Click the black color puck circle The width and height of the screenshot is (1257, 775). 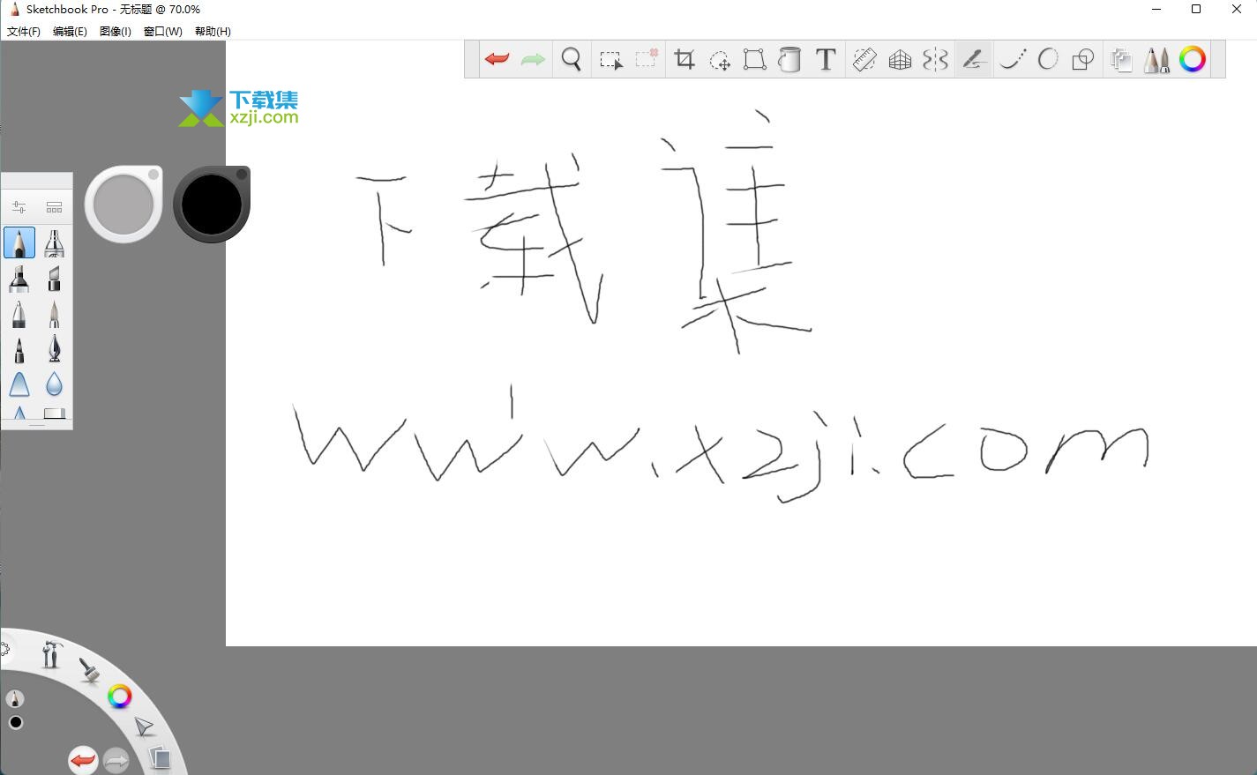212,204
